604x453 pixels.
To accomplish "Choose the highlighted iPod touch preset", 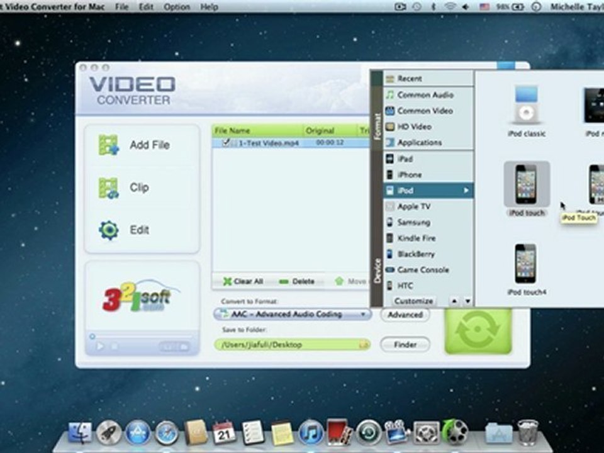I will tap(527, 189).
